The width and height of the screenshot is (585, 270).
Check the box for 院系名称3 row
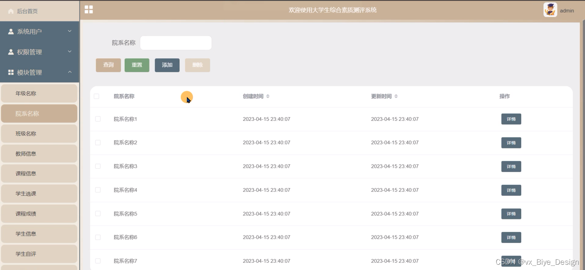(98, 166)
